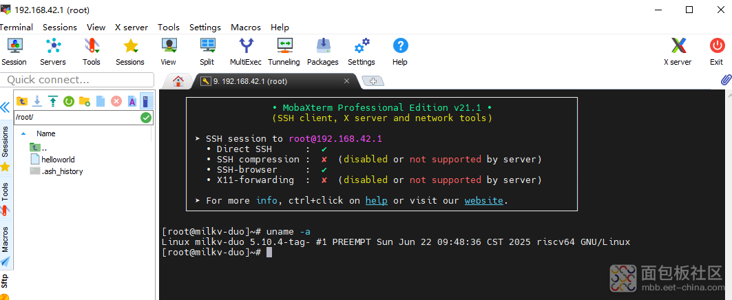Image resolution: width=732 pixels, height=300 pixels.
Task: Open the Packages toolbar button
Action: click(322, 52)
